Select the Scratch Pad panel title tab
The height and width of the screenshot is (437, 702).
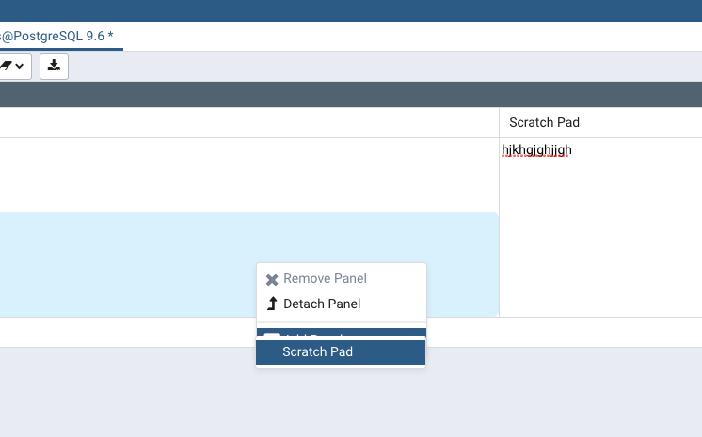544,122
